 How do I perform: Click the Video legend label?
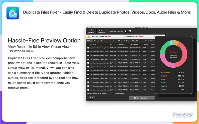coord(163,83)
